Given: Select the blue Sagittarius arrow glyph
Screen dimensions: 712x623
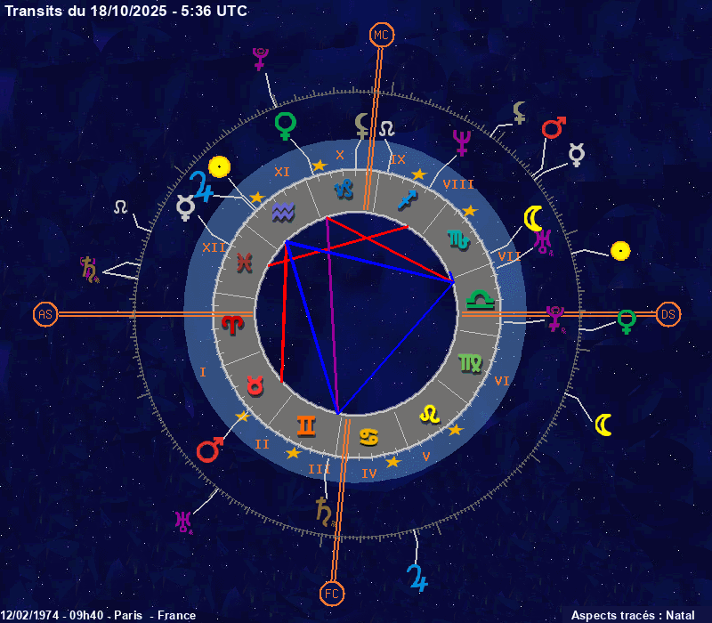Looking at the screenshot, I should (x=407, y=198).
